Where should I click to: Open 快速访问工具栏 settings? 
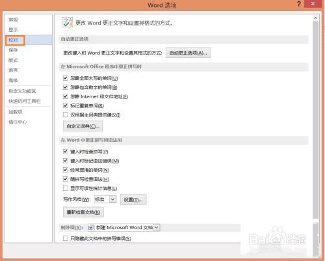click(25, 101)
